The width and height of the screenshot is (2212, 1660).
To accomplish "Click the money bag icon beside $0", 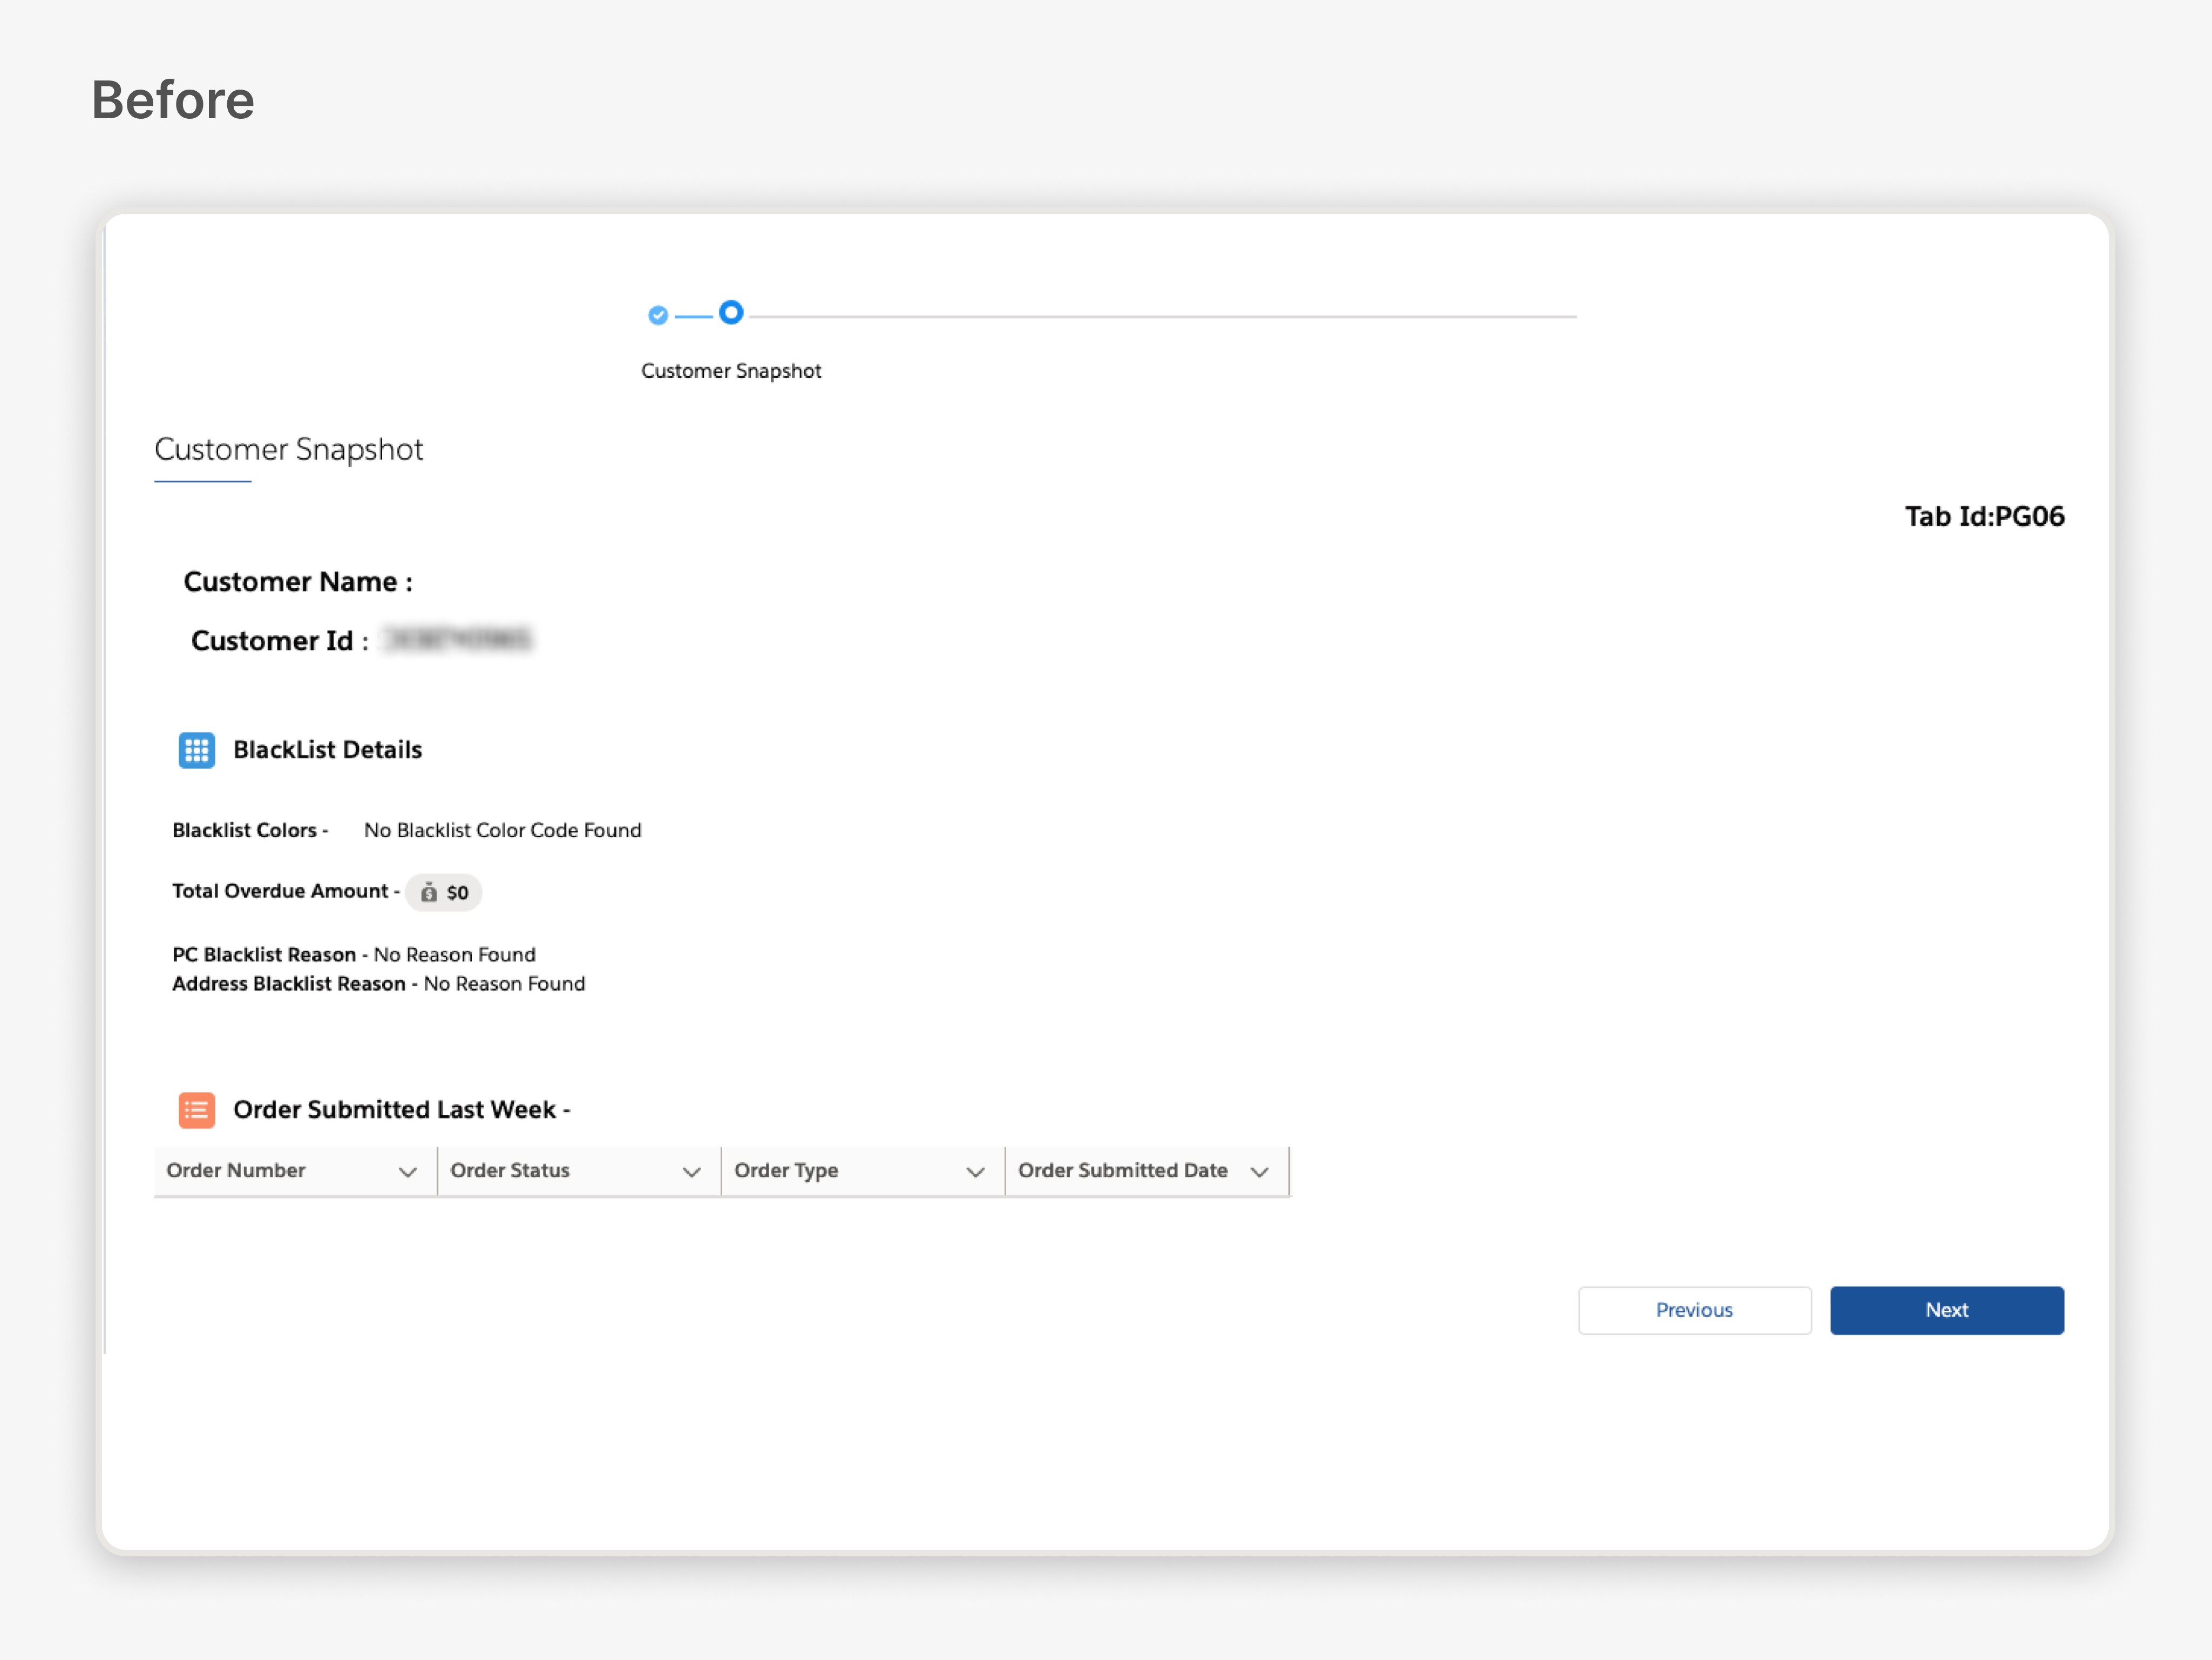I will (429, 893).
